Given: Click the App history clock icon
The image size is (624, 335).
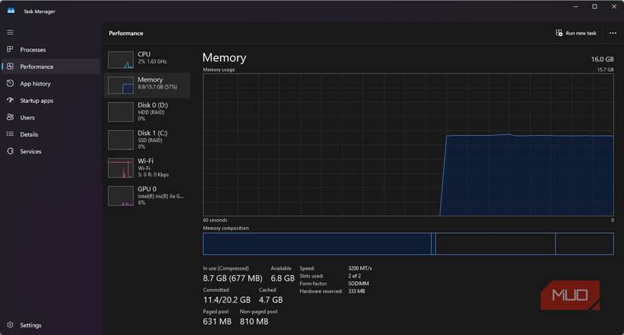Looking at the screenshot, I should [11, 83].
